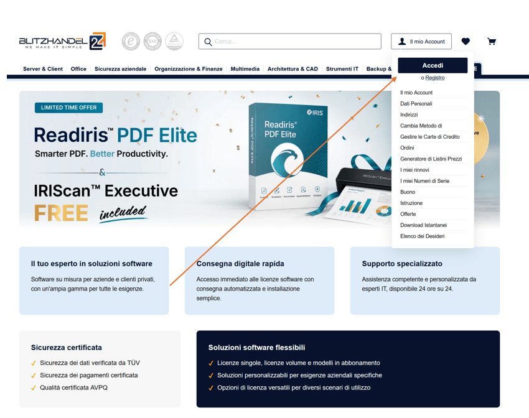Select Indirizzi menu entry

pos(409,114)
